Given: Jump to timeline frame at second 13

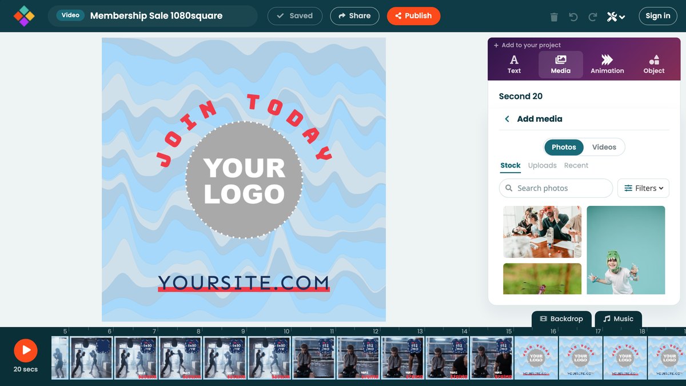Looking at the screenshot, I should coord(403,357).
